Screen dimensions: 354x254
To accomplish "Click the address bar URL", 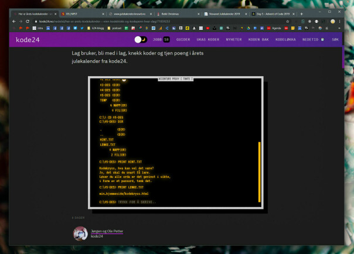I will click(104, 22).
